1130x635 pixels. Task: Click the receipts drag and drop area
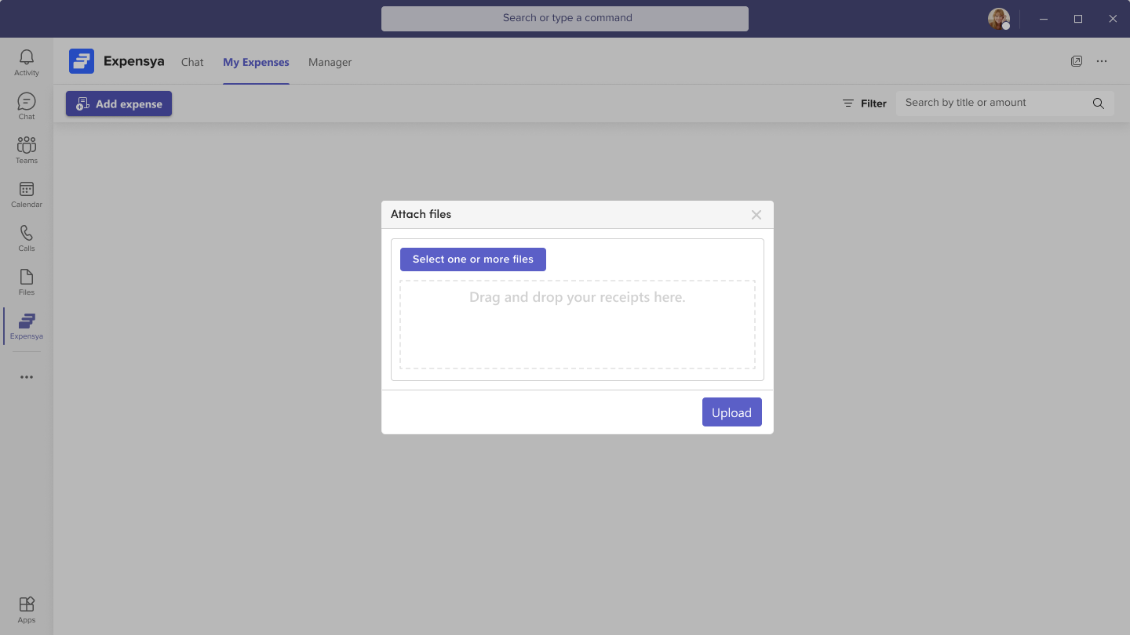click(578, 325)
